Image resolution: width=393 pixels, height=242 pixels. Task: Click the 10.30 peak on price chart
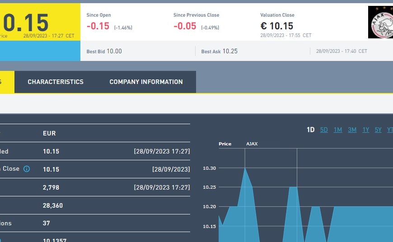click(245, 168)
